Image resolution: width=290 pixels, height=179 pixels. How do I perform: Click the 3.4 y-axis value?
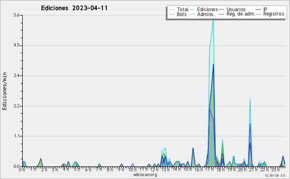coord(16,75)
